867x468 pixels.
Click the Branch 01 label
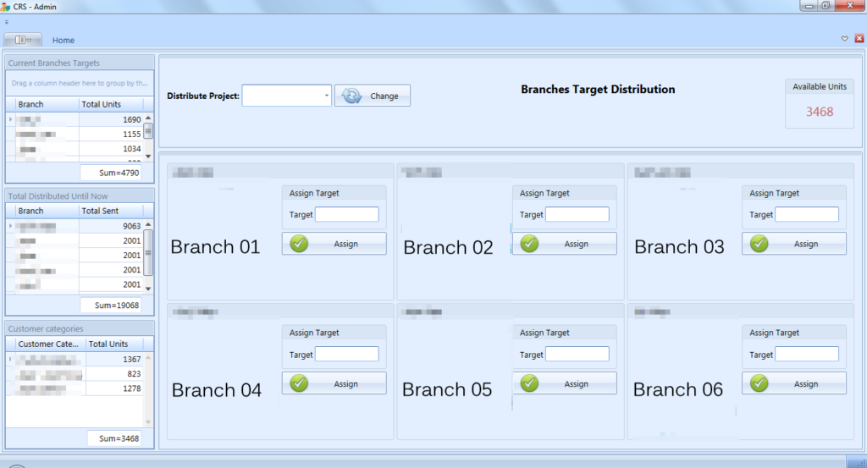(x=215, y=247)
